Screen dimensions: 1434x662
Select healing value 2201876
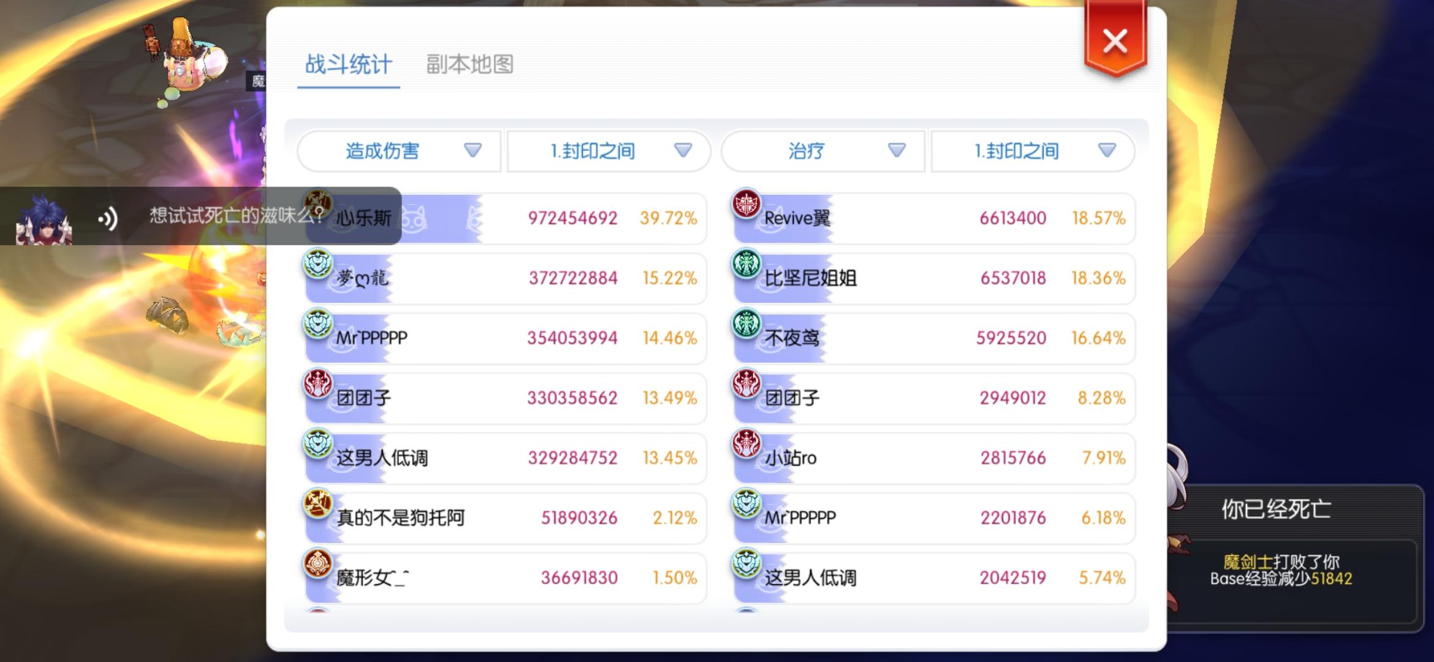(1013, 518)
